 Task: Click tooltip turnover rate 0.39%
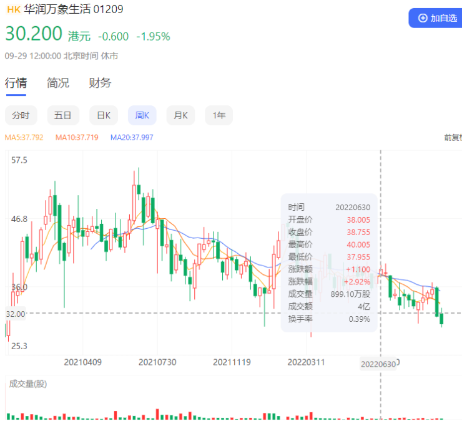point(360,319)
